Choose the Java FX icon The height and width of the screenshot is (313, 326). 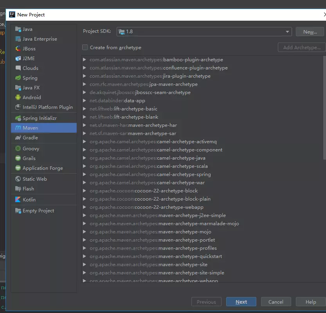coord(18,88)
